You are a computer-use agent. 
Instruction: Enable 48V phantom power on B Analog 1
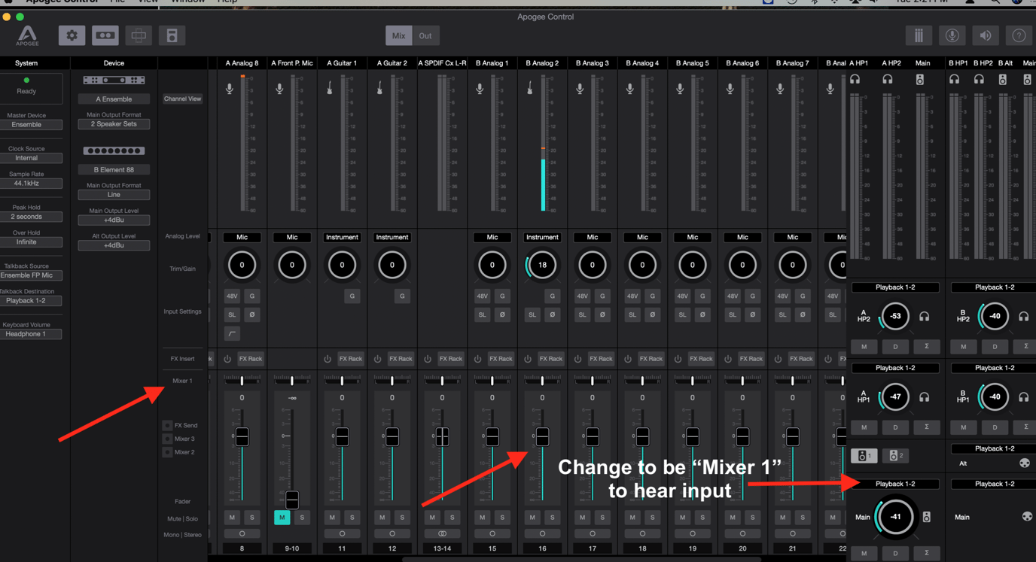(x=482, y=296)
